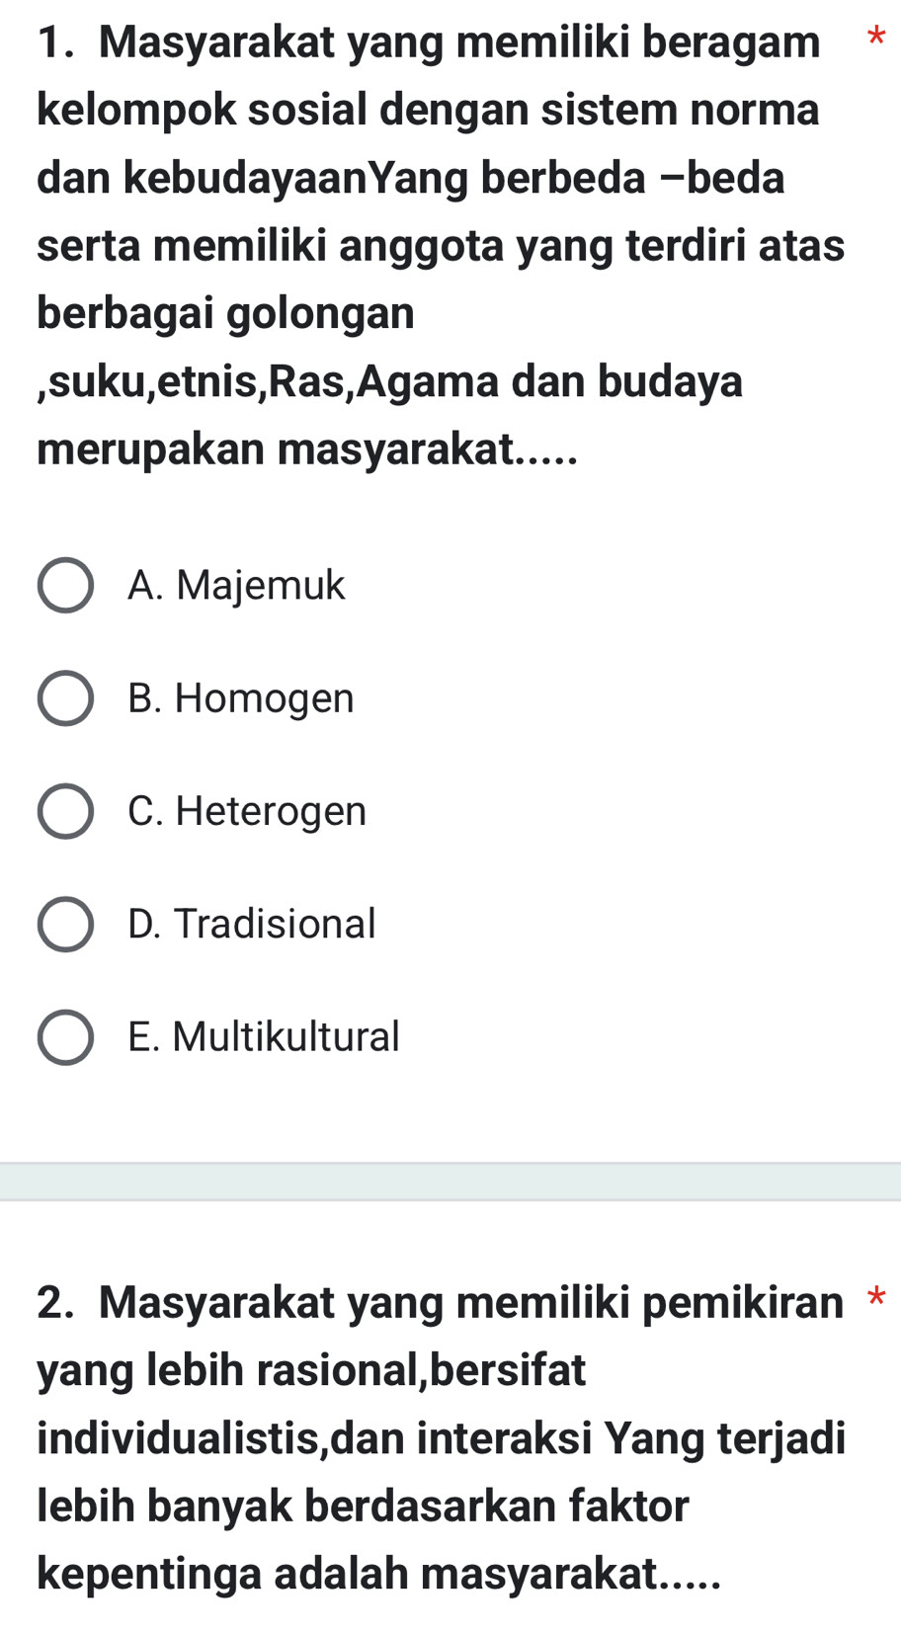This screenshot has height=1632, width=901.
Task: Click the text "merupakan masyarakat....." in question 1
Action: point(306,449)
